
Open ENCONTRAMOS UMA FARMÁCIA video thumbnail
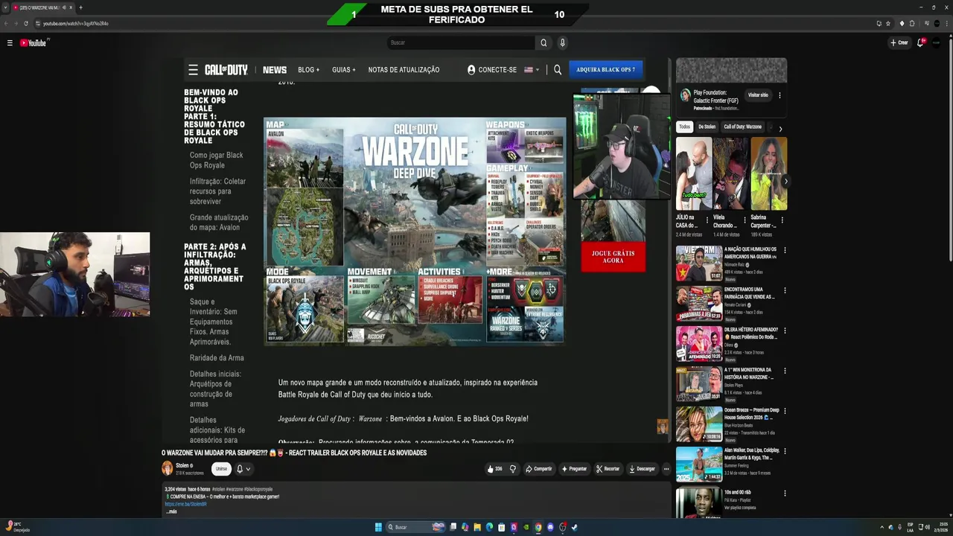click(x=699, y=304)
